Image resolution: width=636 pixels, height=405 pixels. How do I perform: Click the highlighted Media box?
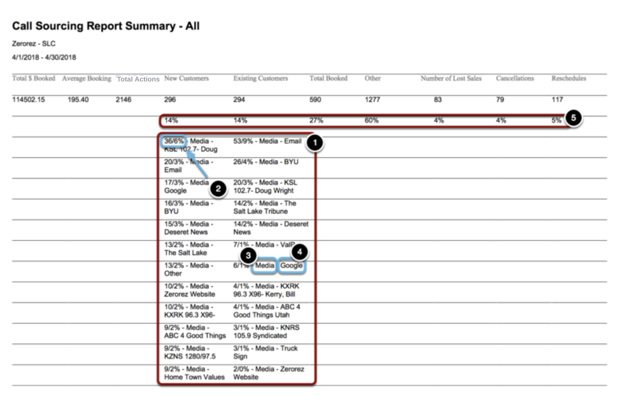tap(264, 265)
